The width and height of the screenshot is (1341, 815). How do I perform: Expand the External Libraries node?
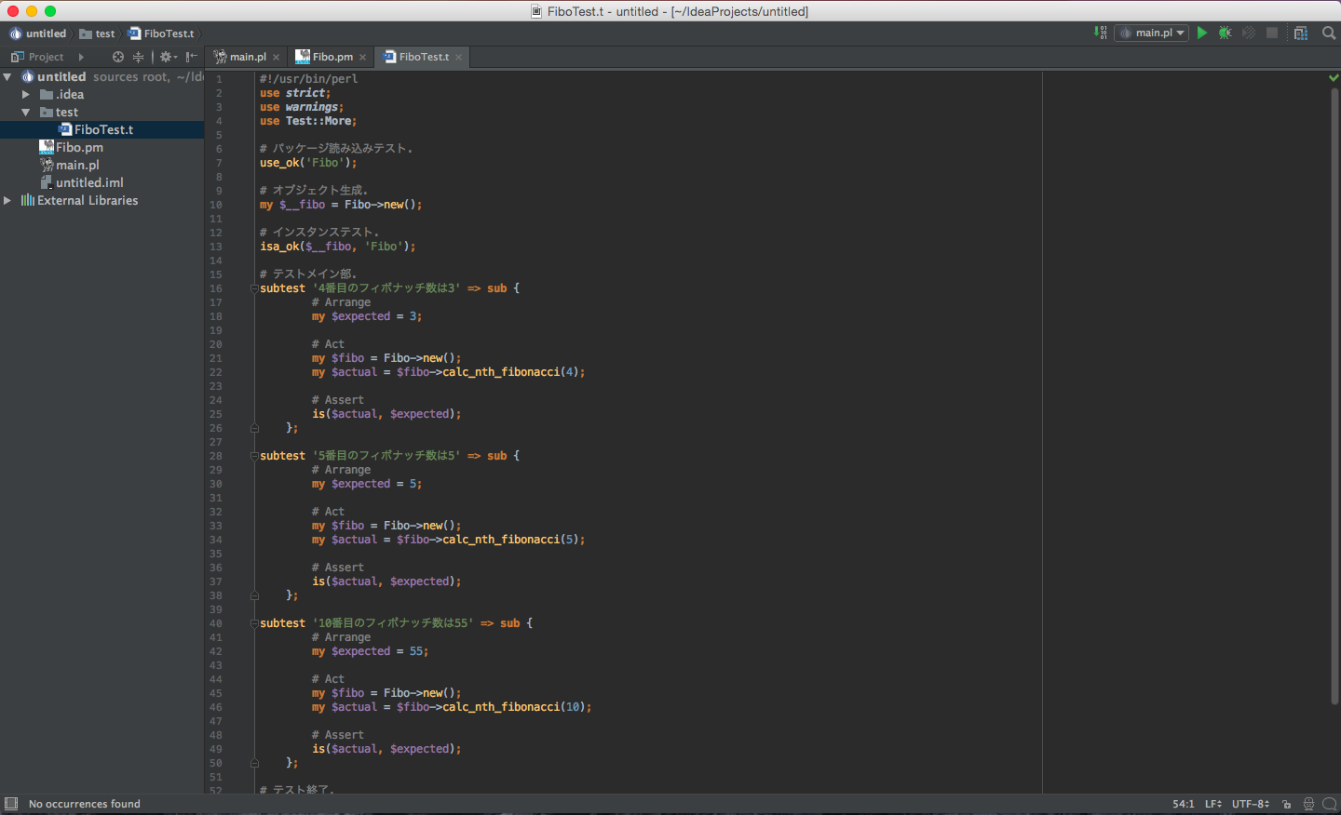point(7,201)
